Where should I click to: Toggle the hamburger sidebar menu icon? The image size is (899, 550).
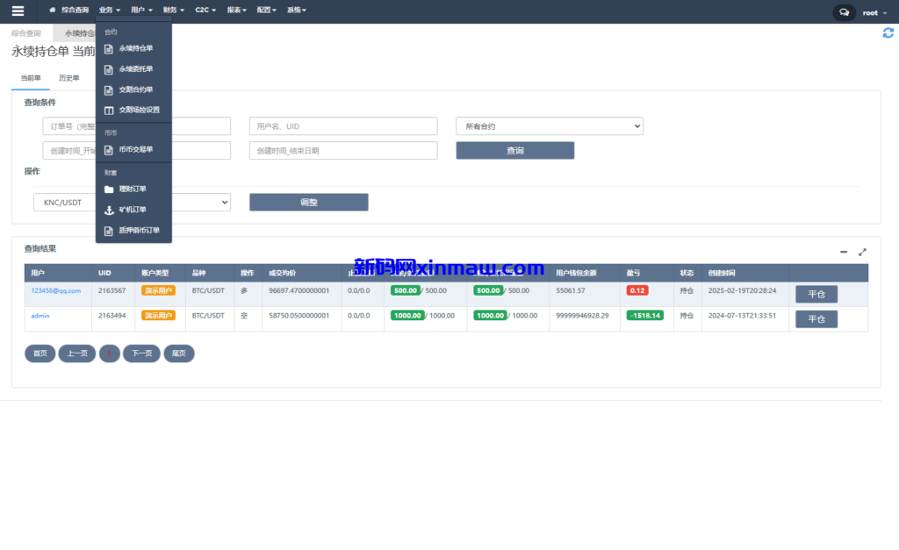18,11
